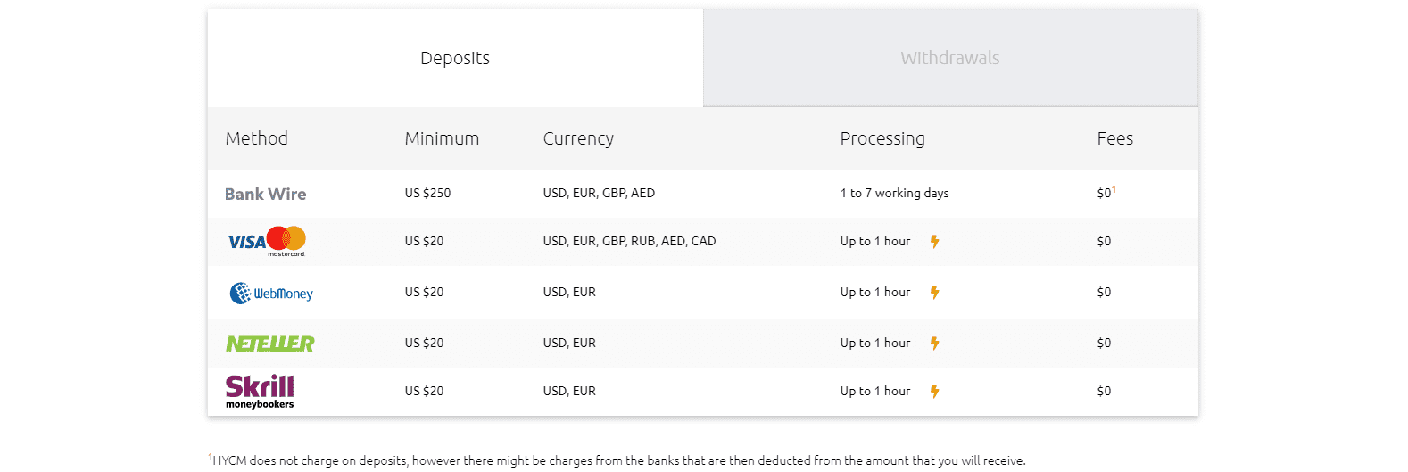Image resolution: width=1408 pixels, height=472 pixels.
Task: Click the Minimum column header
Action: [x=442, y=138]
